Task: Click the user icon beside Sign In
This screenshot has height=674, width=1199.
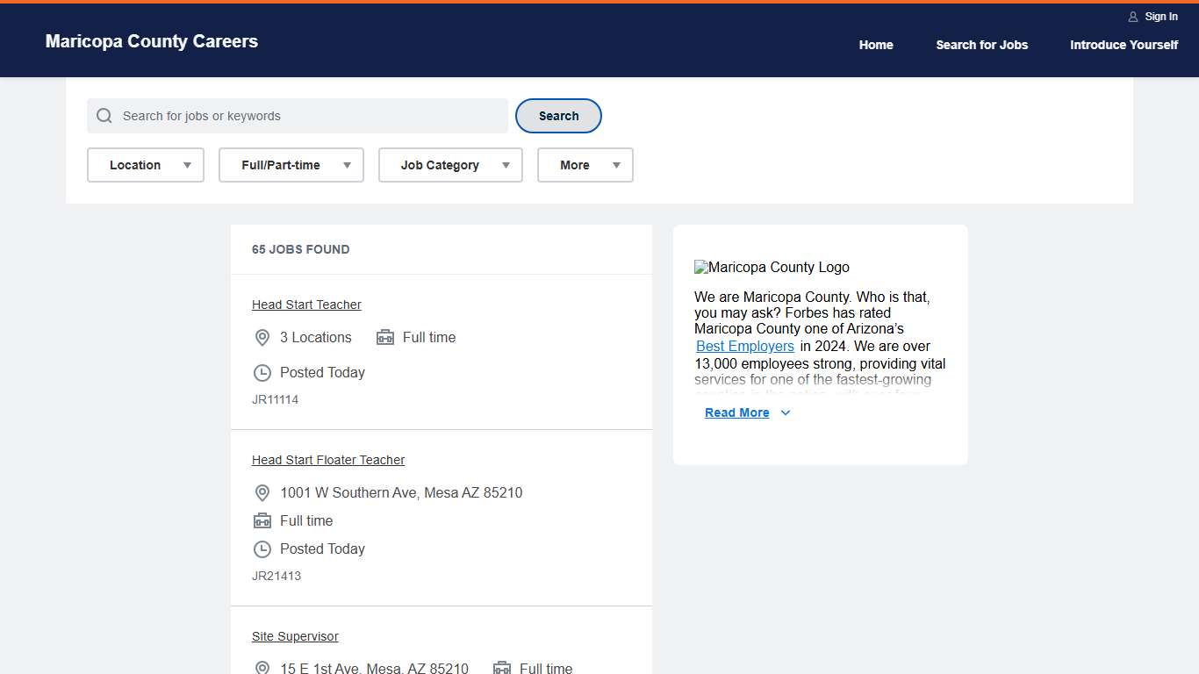Action: click(x=1133, y=17)
